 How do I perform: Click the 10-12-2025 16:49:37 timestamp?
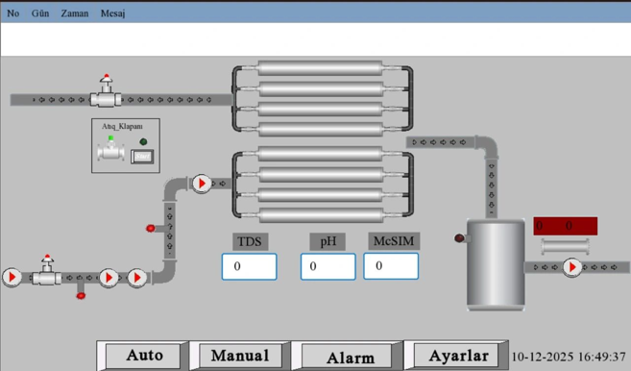tap(569, 357)
